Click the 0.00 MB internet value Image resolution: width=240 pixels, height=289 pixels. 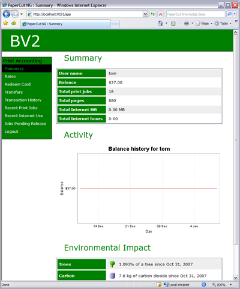116,110
